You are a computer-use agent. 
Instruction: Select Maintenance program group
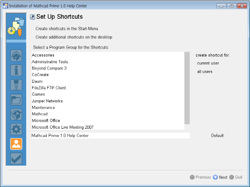pyautogui.click(x=108, y=107)
